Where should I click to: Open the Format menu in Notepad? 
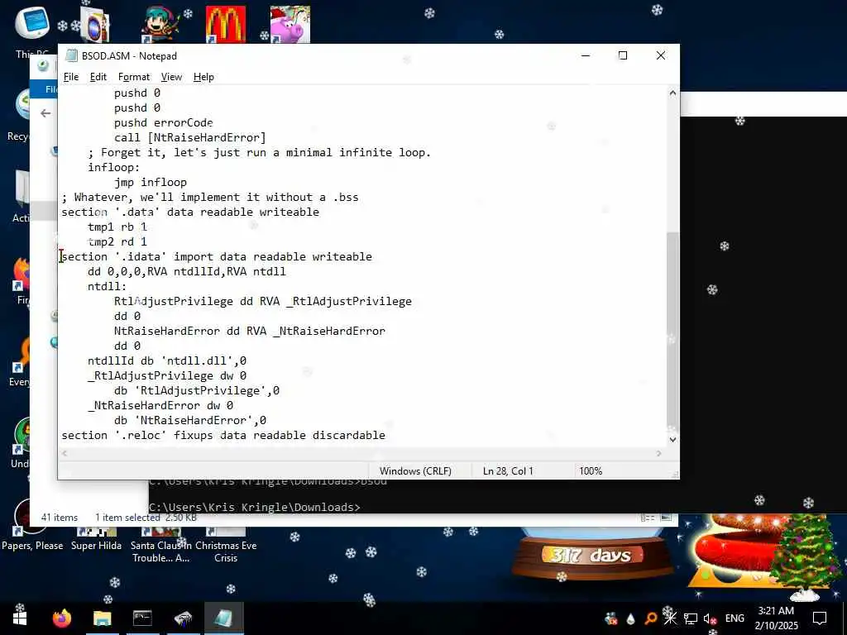click(133, 77)
